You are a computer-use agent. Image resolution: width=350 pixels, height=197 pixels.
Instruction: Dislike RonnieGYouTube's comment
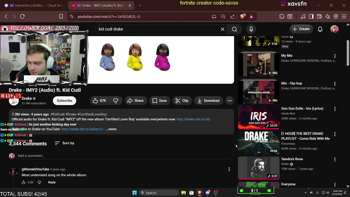tap(39, 182)
